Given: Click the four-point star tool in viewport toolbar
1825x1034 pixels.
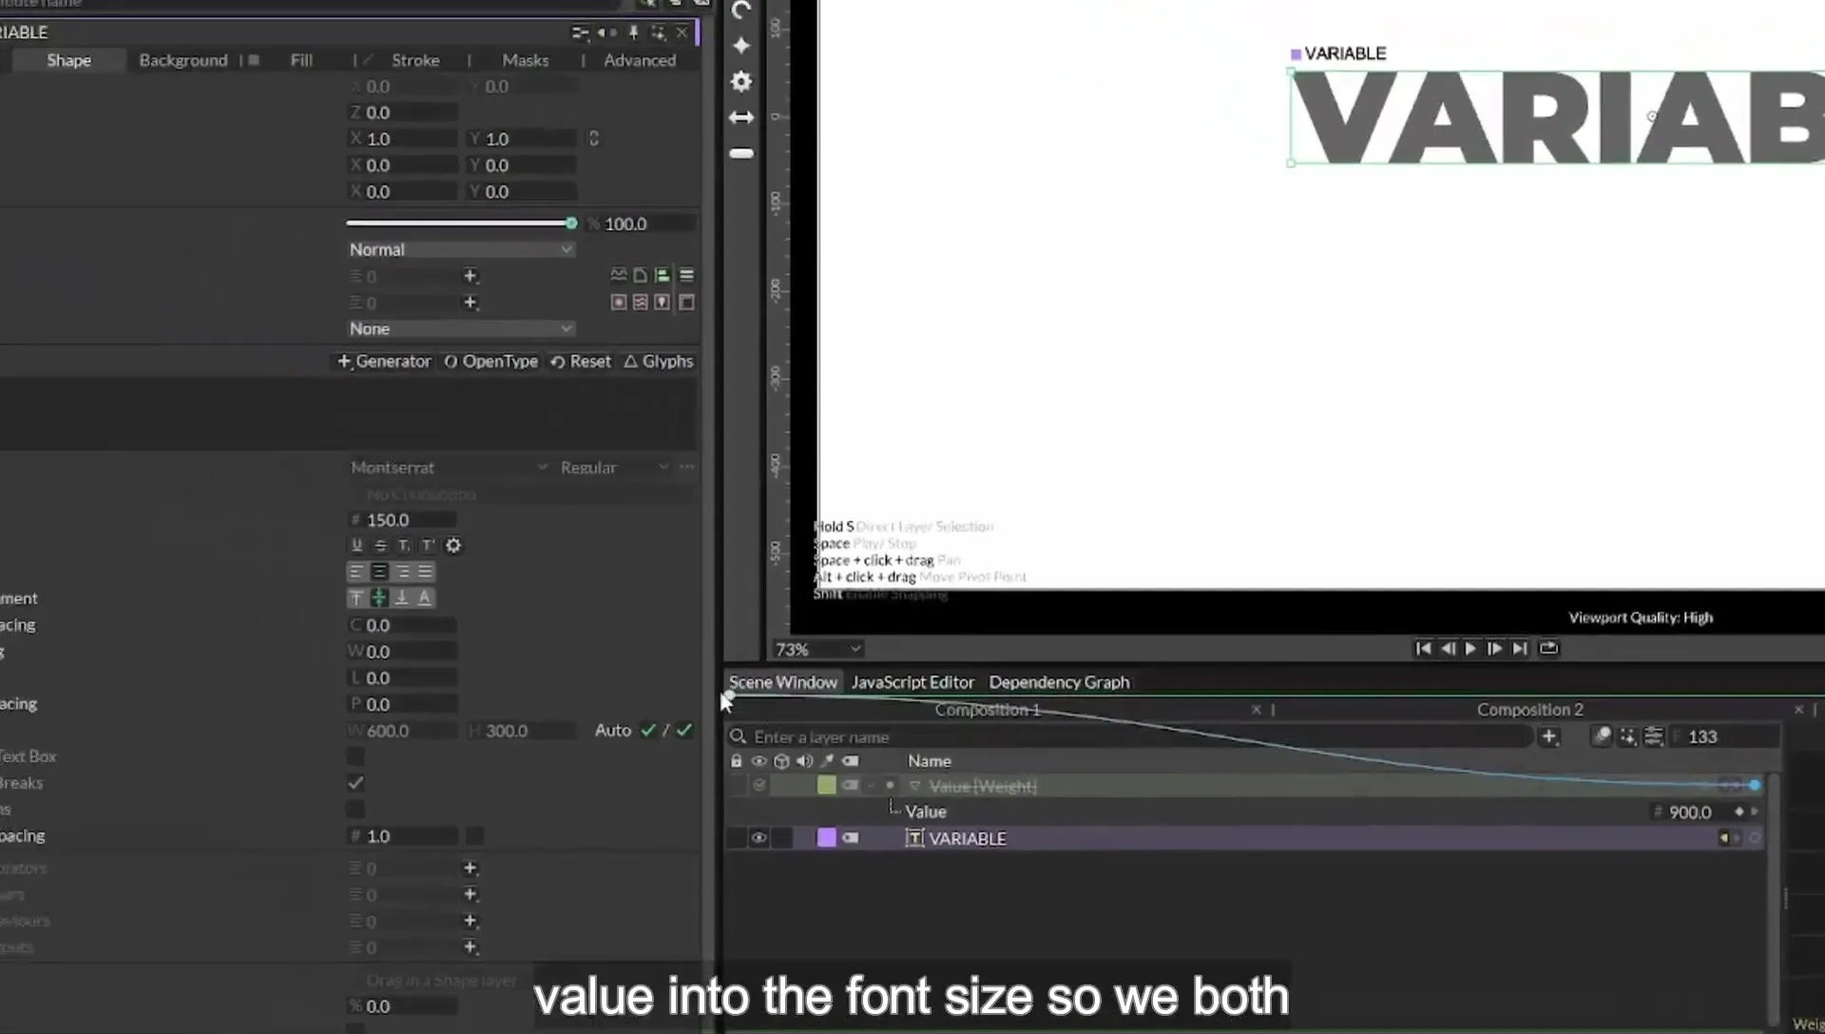Looking at the screenshot, I should click(741, 46).
